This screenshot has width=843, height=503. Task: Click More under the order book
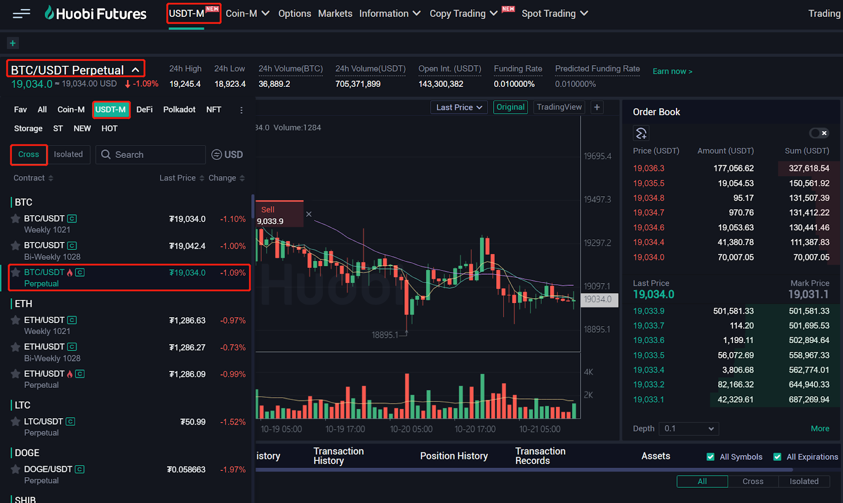point(820,429)
